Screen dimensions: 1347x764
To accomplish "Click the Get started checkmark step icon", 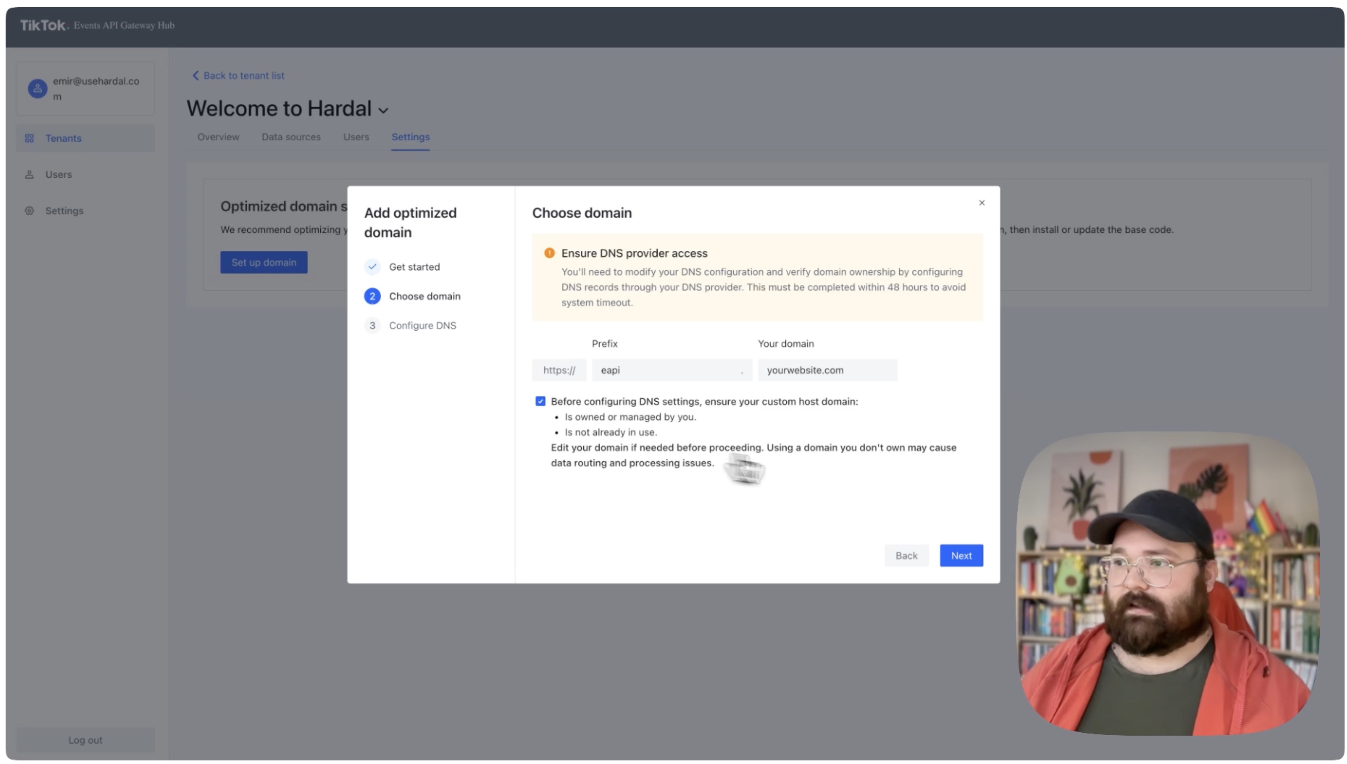I will [x=372, y=266].
